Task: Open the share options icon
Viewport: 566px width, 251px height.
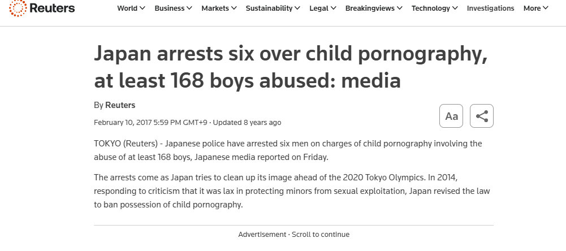Action: pyautogui.click(x=482, y=116)
